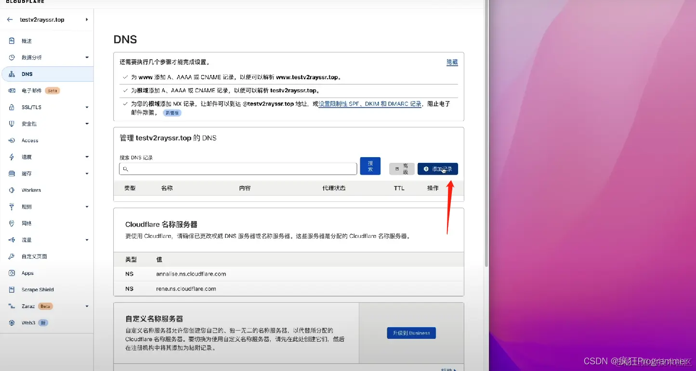The width and height of the screenshot is (696, 371).
Task: Click the Access key icon
Action: [x=12, y=140]
